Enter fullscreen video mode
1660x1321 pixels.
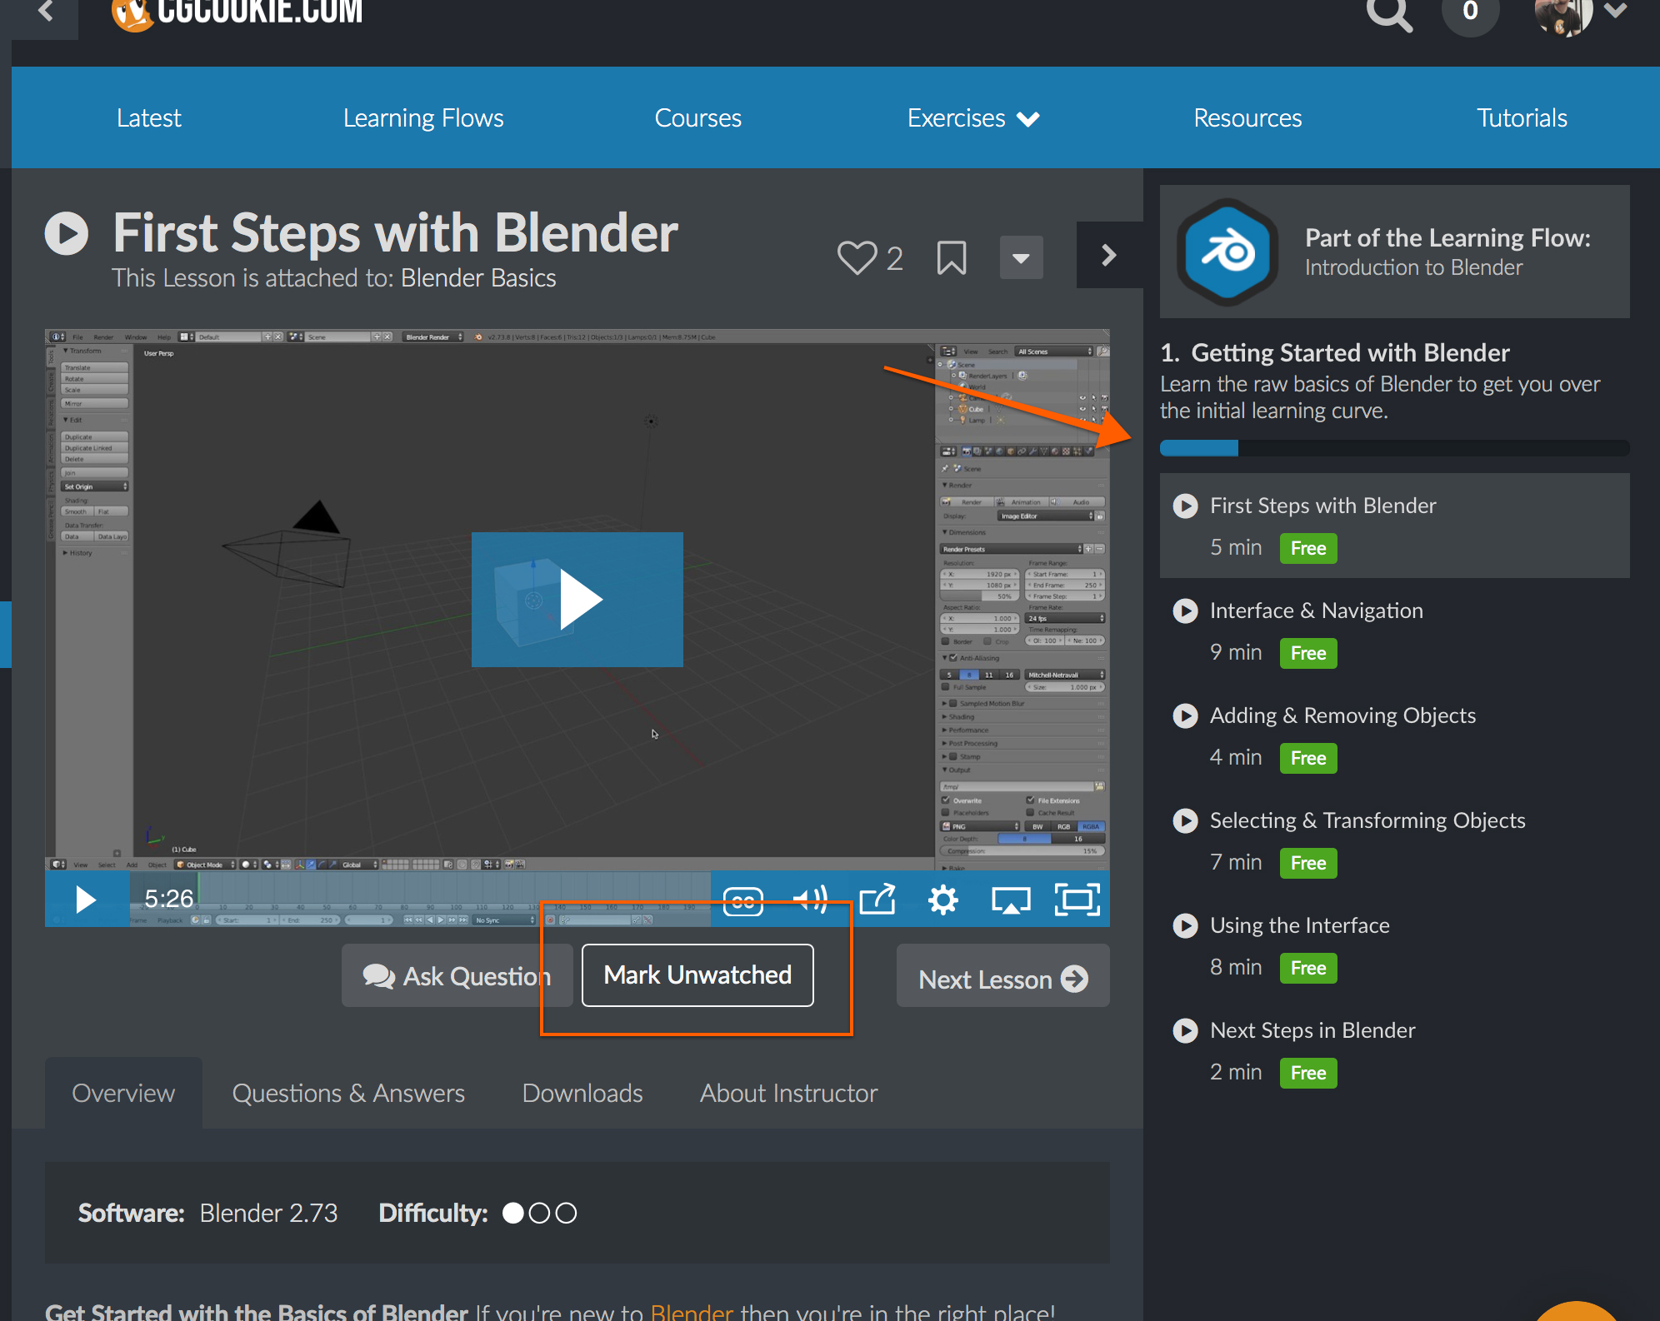[1077, 900]
